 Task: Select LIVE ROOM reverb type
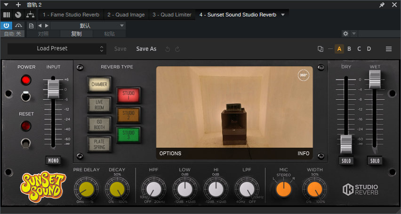[99, 104]
